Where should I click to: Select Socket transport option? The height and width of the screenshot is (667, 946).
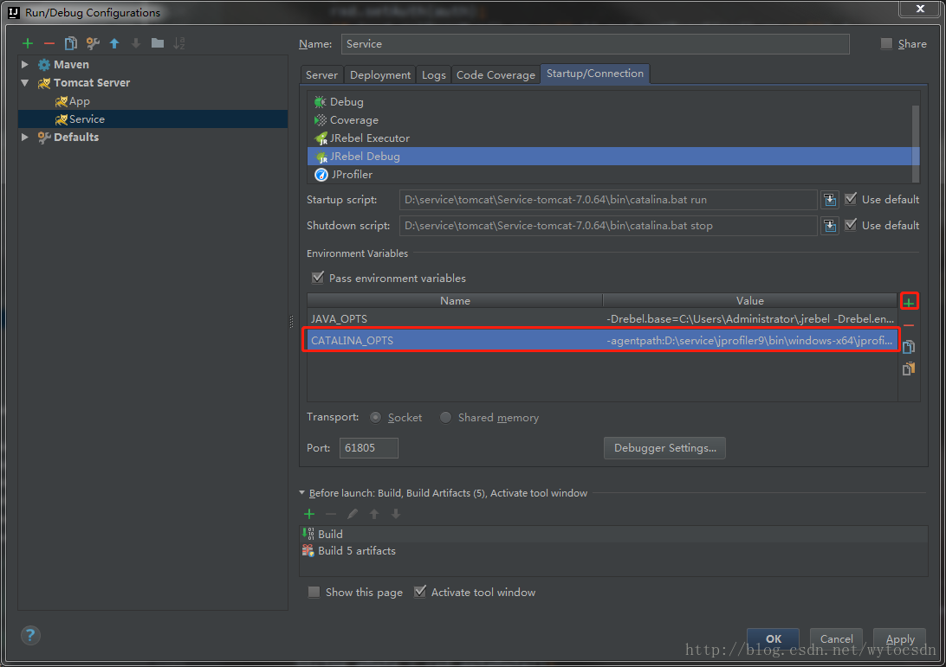[x=375, y=418]
